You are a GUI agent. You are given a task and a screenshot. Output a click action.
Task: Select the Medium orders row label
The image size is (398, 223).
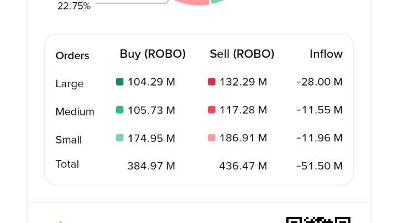point(75,112)
